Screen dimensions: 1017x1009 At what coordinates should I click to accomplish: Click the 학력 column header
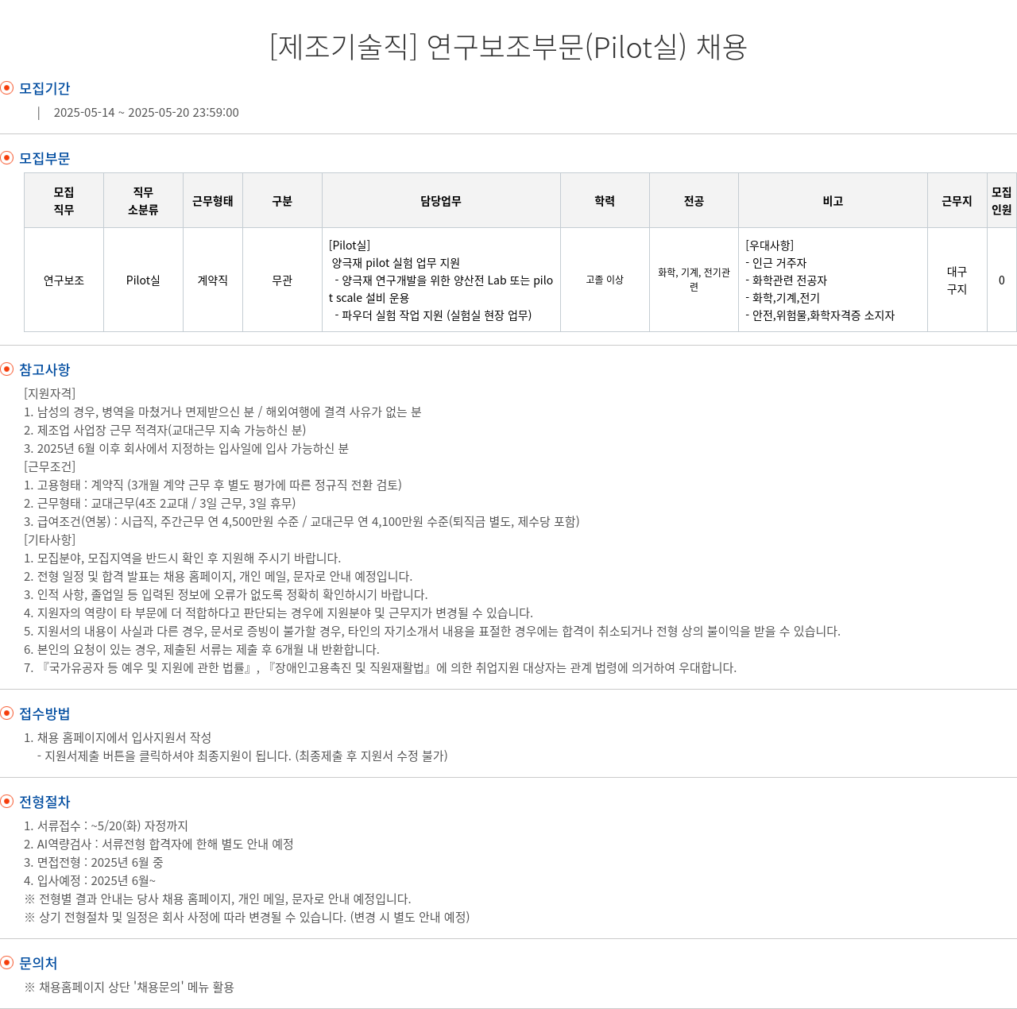click(605, 200)
